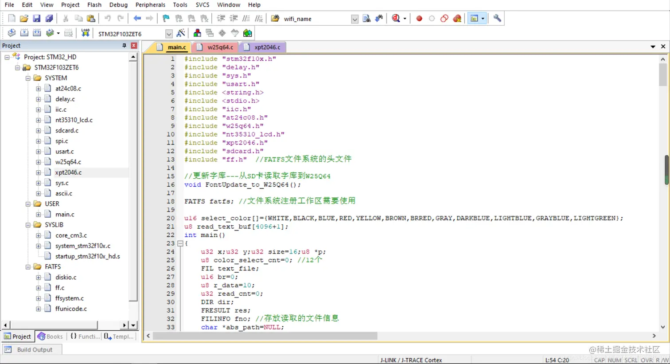Open the window layout dropdown arrow
Screen dimensions: 670x364
[483, 19]
